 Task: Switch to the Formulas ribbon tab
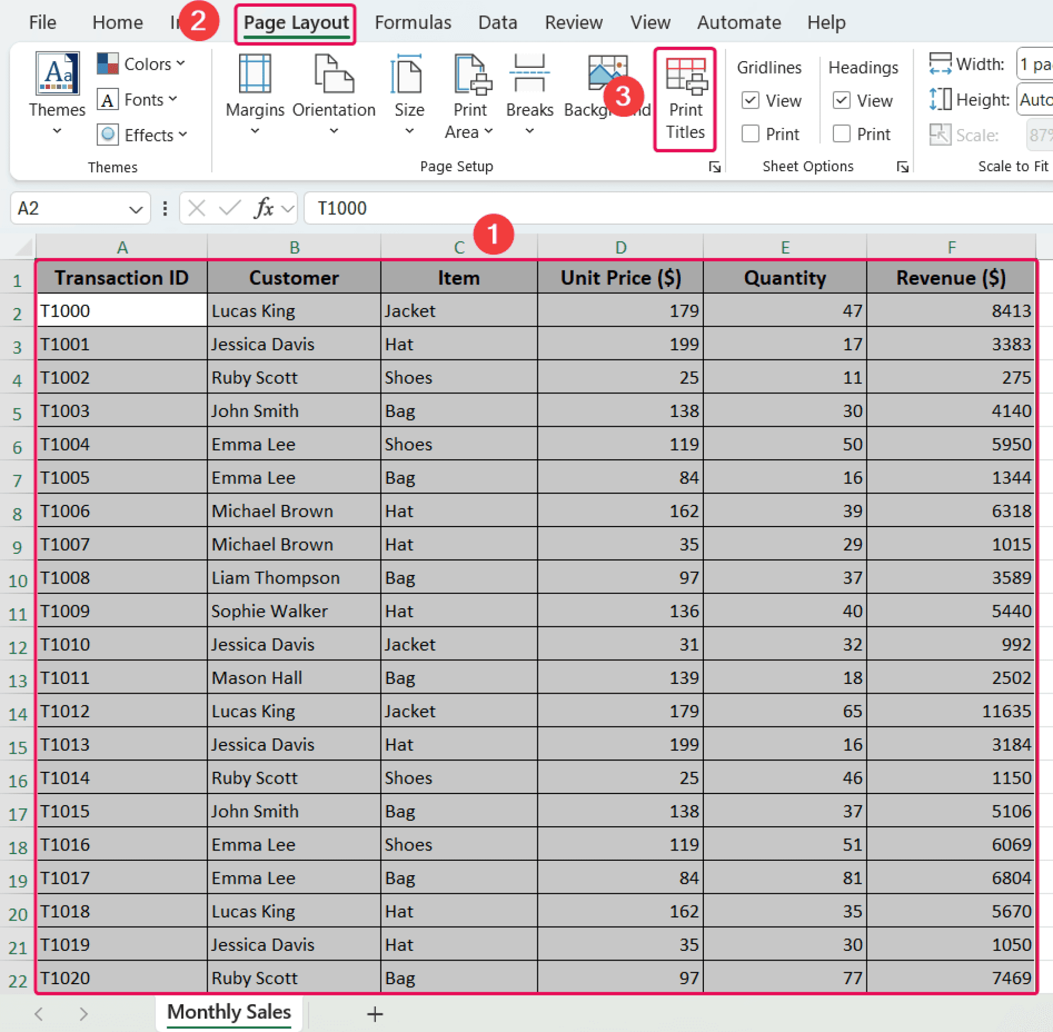click(413, 22)
